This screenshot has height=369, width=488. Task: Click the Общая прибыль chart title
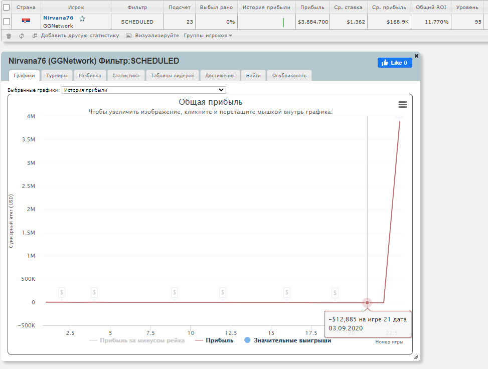211,102
